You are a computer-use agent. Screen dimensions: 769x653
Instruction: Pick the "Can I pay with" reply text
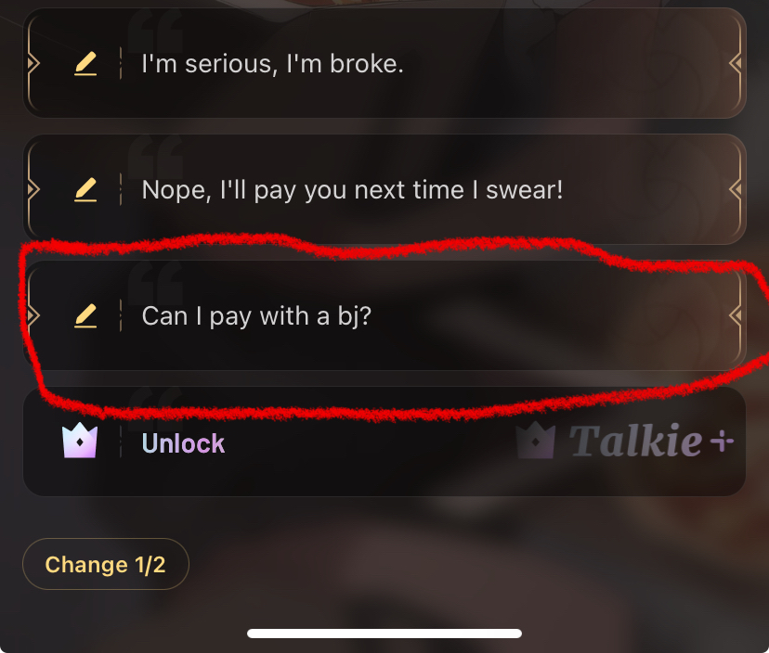tap(256, 316)
